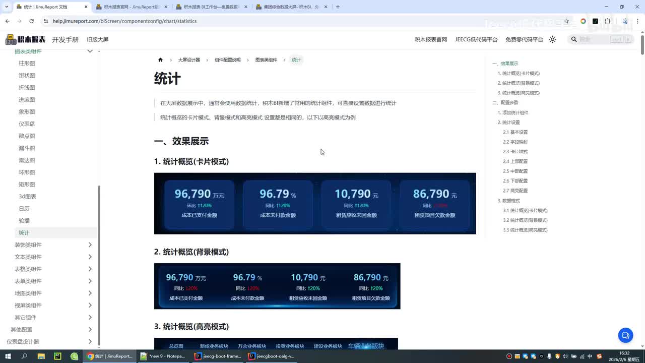645x363 pixels.
Task: Open the Windows Start menu
Action: pyautogui.click(x=8, y=356)
